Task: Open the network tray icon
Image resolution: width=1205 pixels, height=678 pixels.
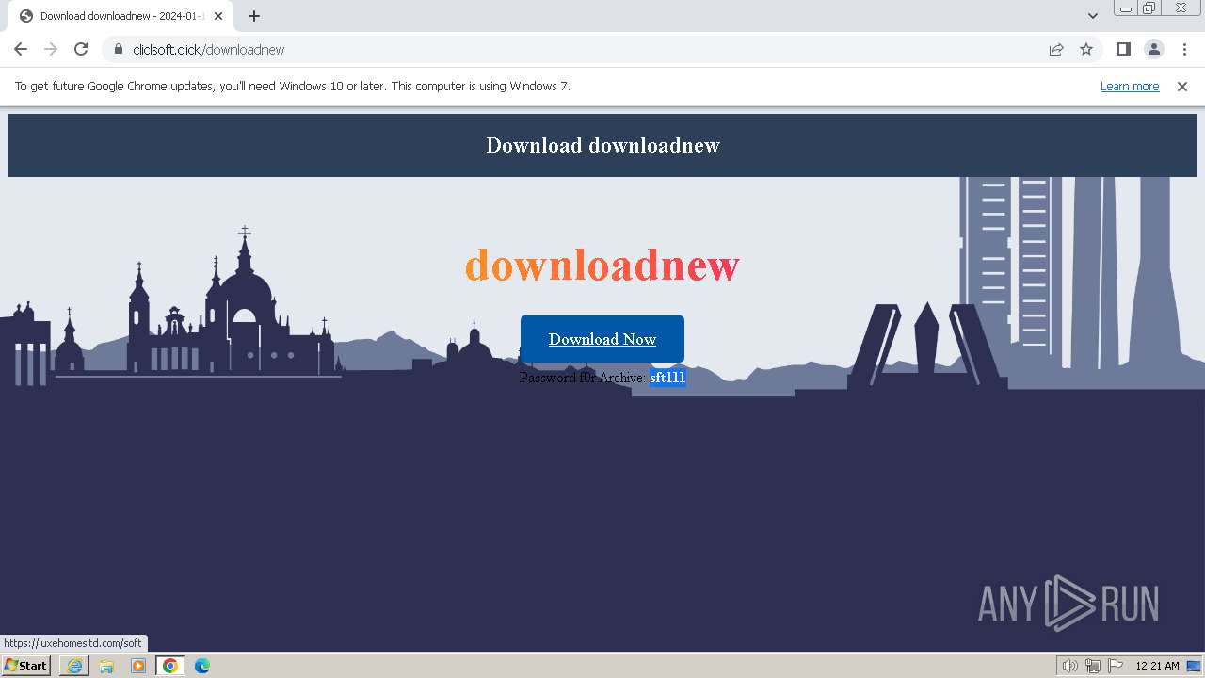Action: pyautogui.click(x=1093, y=666)
